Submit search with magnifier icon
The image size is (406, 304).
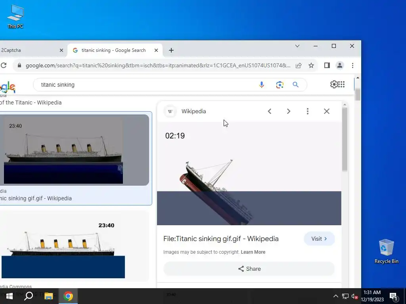tap(296, 85)
